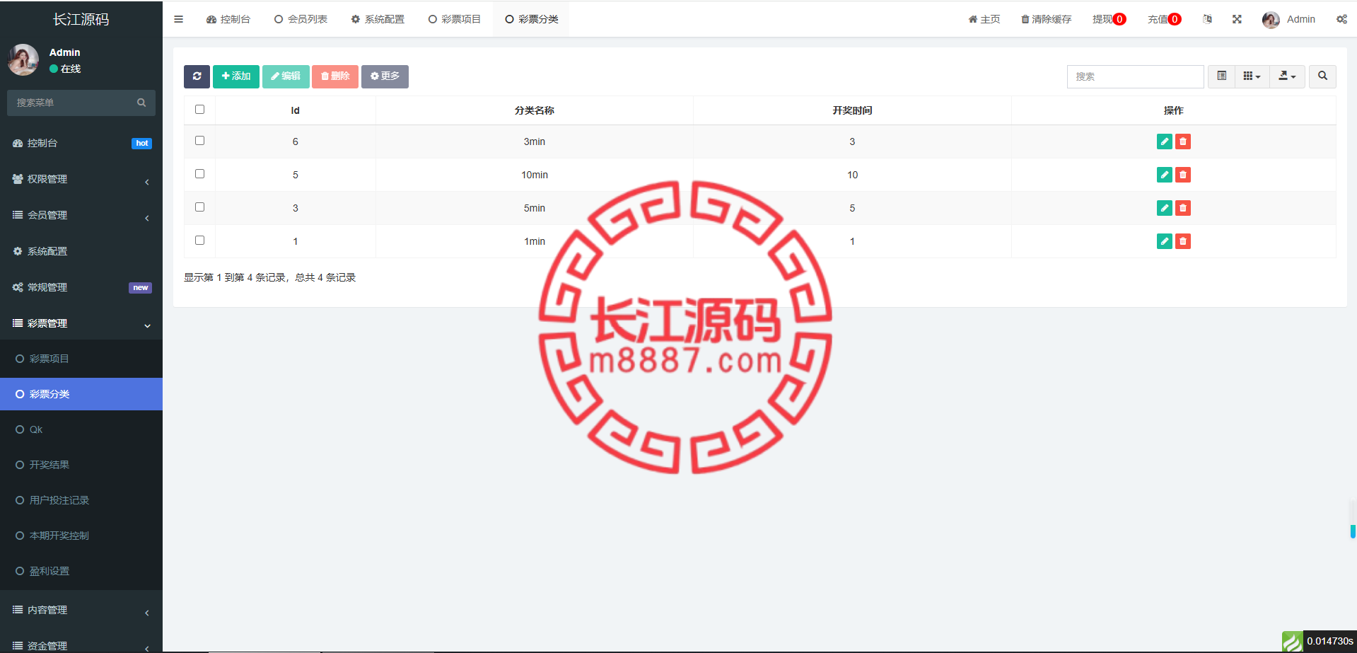Click the red 删除 delete button
This screenshot has width=1357, height=653.
point(335,76)
